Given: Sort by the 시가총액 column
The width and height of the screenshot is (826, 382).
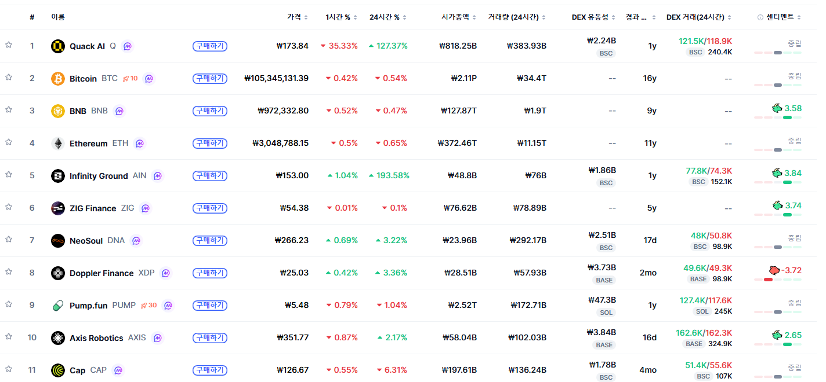Looking at the screenshot, I should [459, 17].
